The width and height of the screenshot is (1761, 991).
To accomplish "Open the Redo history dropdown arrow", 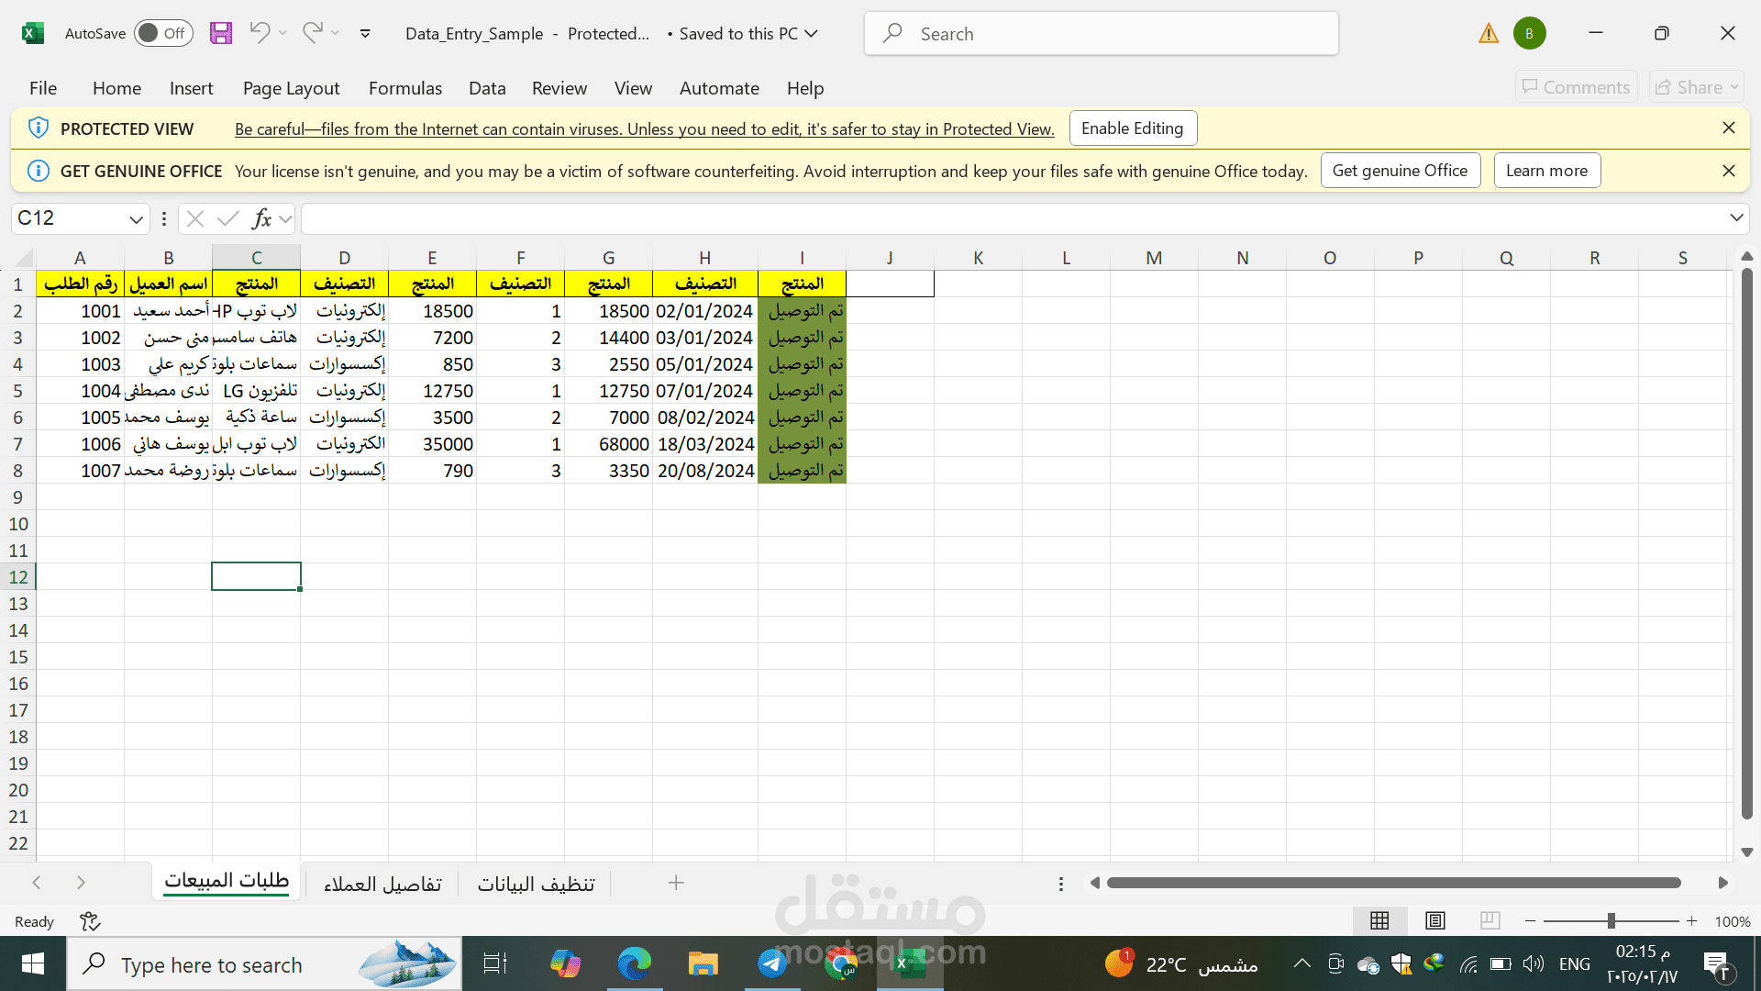I will (x=335, y=33).
